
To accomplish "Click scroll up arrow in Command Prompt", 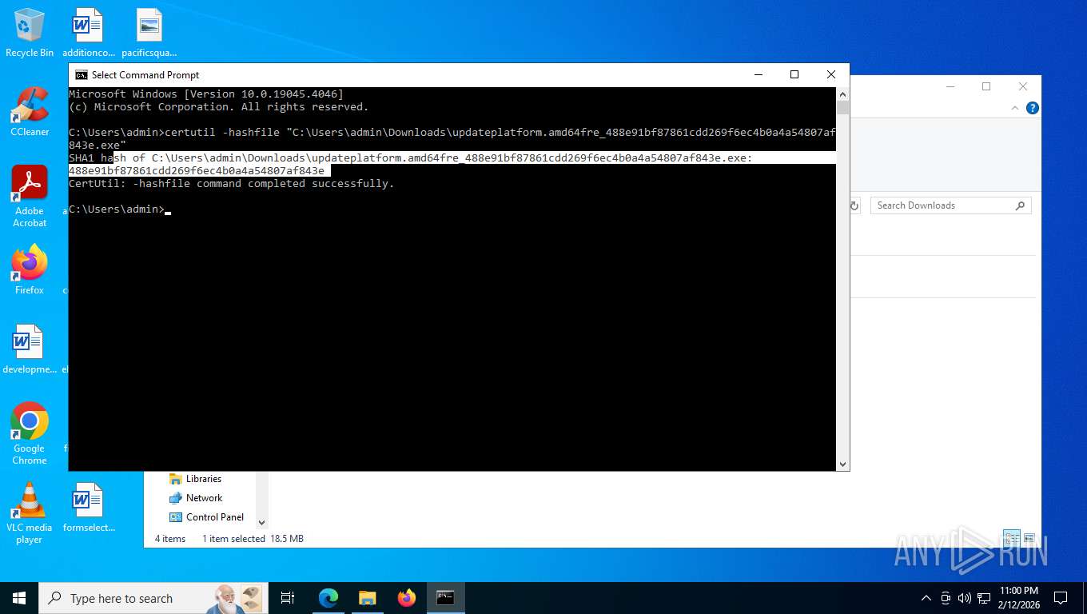I will pos(842,94).
